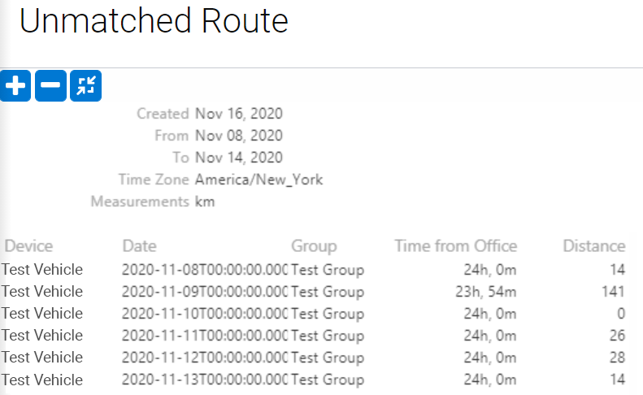Click the Created date Nov 16, 2020
Screen dimensions: 643x395
(x=239, y=114)
